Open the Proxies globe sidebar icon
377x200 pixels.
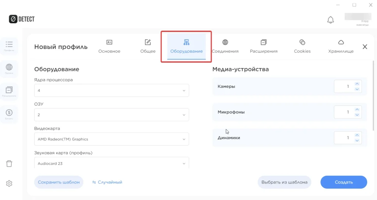pyautogui.click(x=9, y=69)
